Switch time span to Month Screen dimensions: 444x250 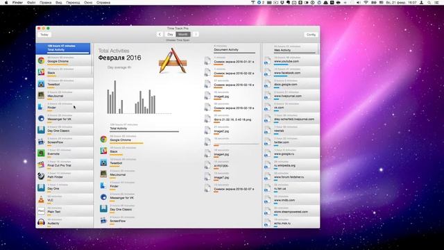[x=183, y=34]
